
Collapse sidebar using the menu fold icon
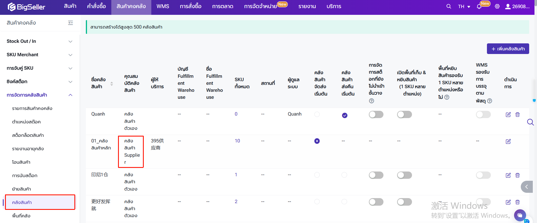pyautogui.click(x=70, y=23)
